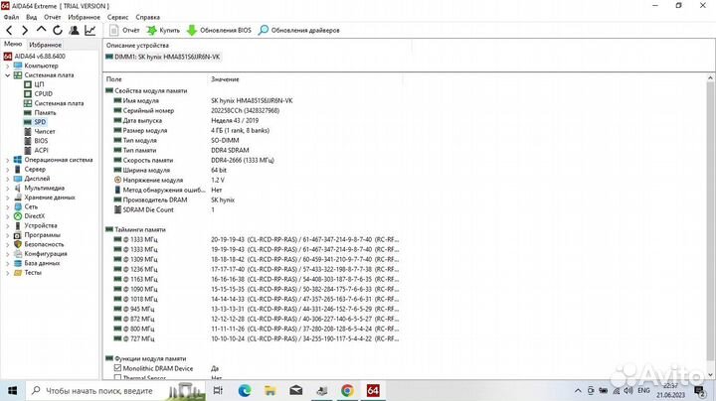Open the Избранное menu in the menu bar
Image resolution: width=716 pixels, height=401 pixels.
84,17
